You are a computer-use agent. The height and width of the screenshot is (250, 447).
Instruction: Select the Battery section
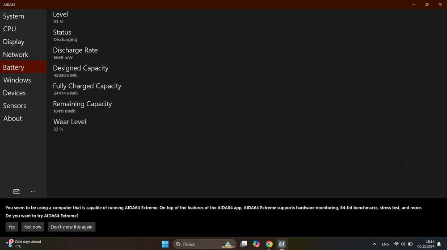(x=23, y=67)
